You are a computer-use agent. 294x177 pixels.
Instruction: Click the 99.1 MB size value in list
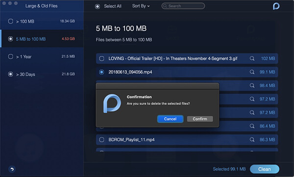267,72
